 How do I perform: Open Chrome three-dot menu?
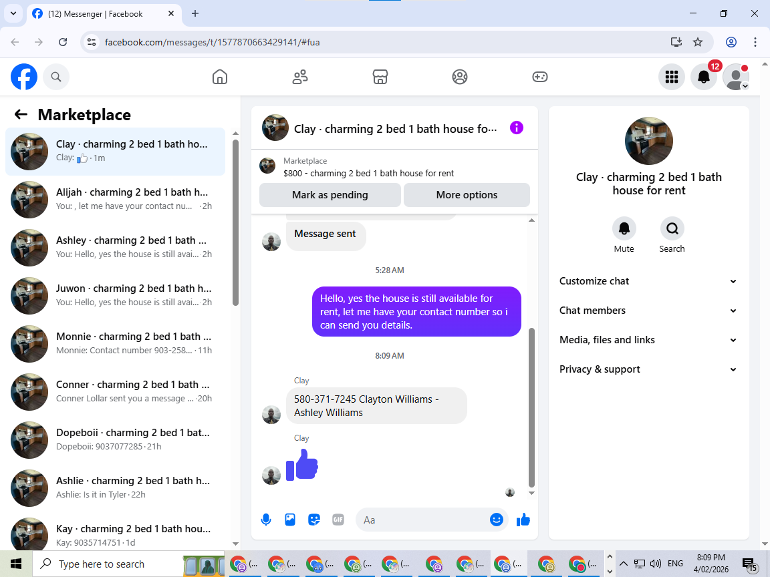tap(755, 42)
